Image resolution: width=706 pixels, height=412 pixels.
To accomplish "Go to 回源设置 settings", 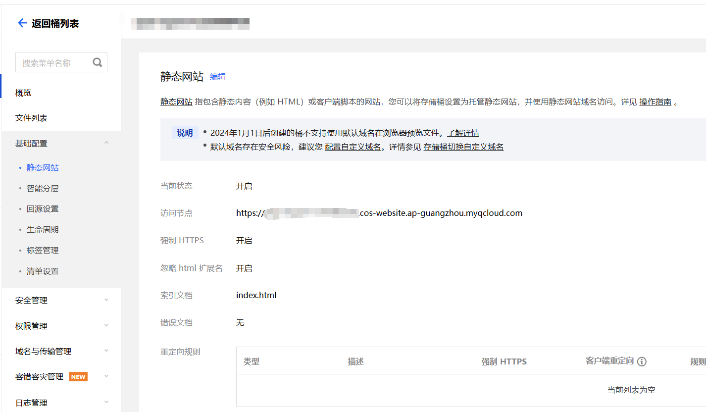I will [43, 209].
